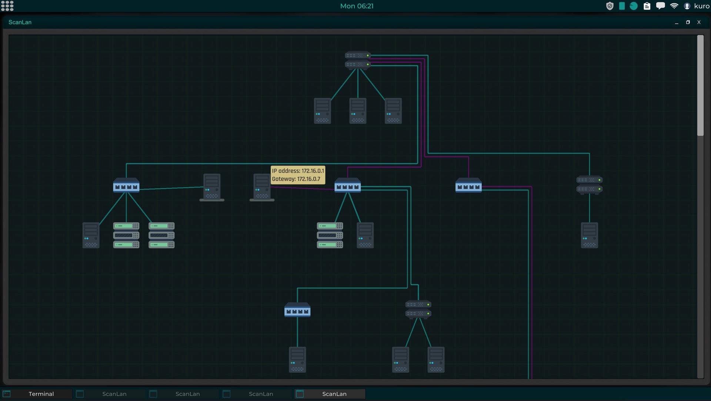Viewport: 711px width, 401px height.
Task: Click the right server under the bottom router
Action: (436, 360)
